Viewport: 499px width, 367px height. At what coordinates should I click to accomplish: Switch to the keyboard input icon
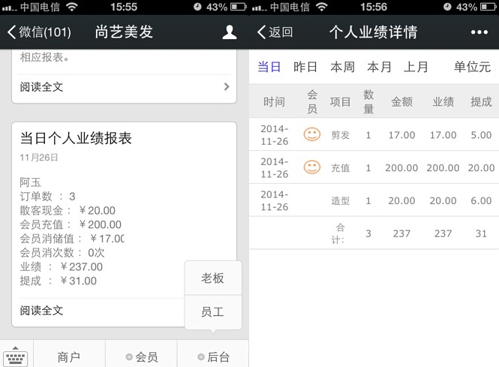[15, 356]
